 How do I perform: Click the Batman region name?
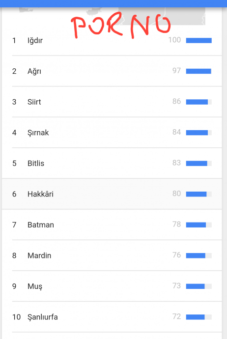(41, 225)
